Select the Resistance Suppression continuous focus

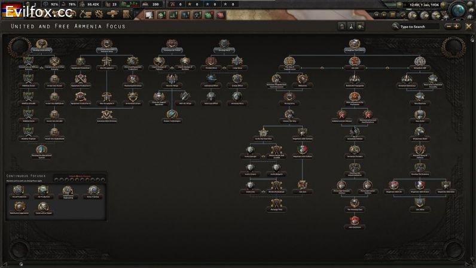(x=18, y=206)
